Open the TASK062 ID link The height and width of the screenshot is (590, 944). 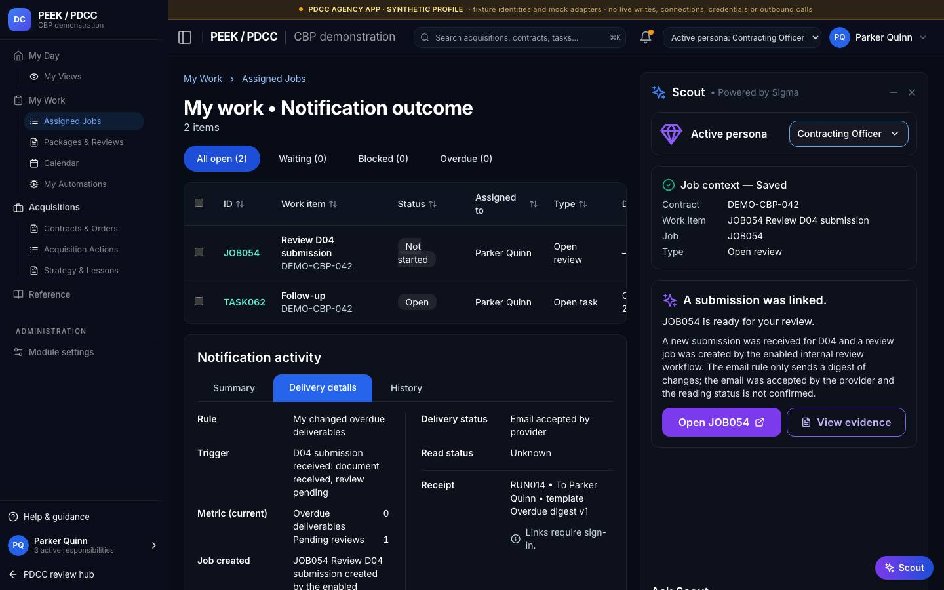[x=245, y=302]
